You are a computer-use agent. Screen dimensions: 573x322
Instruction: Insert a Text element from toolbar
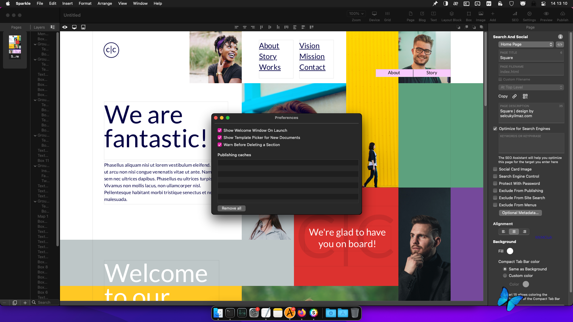(434, 16)
